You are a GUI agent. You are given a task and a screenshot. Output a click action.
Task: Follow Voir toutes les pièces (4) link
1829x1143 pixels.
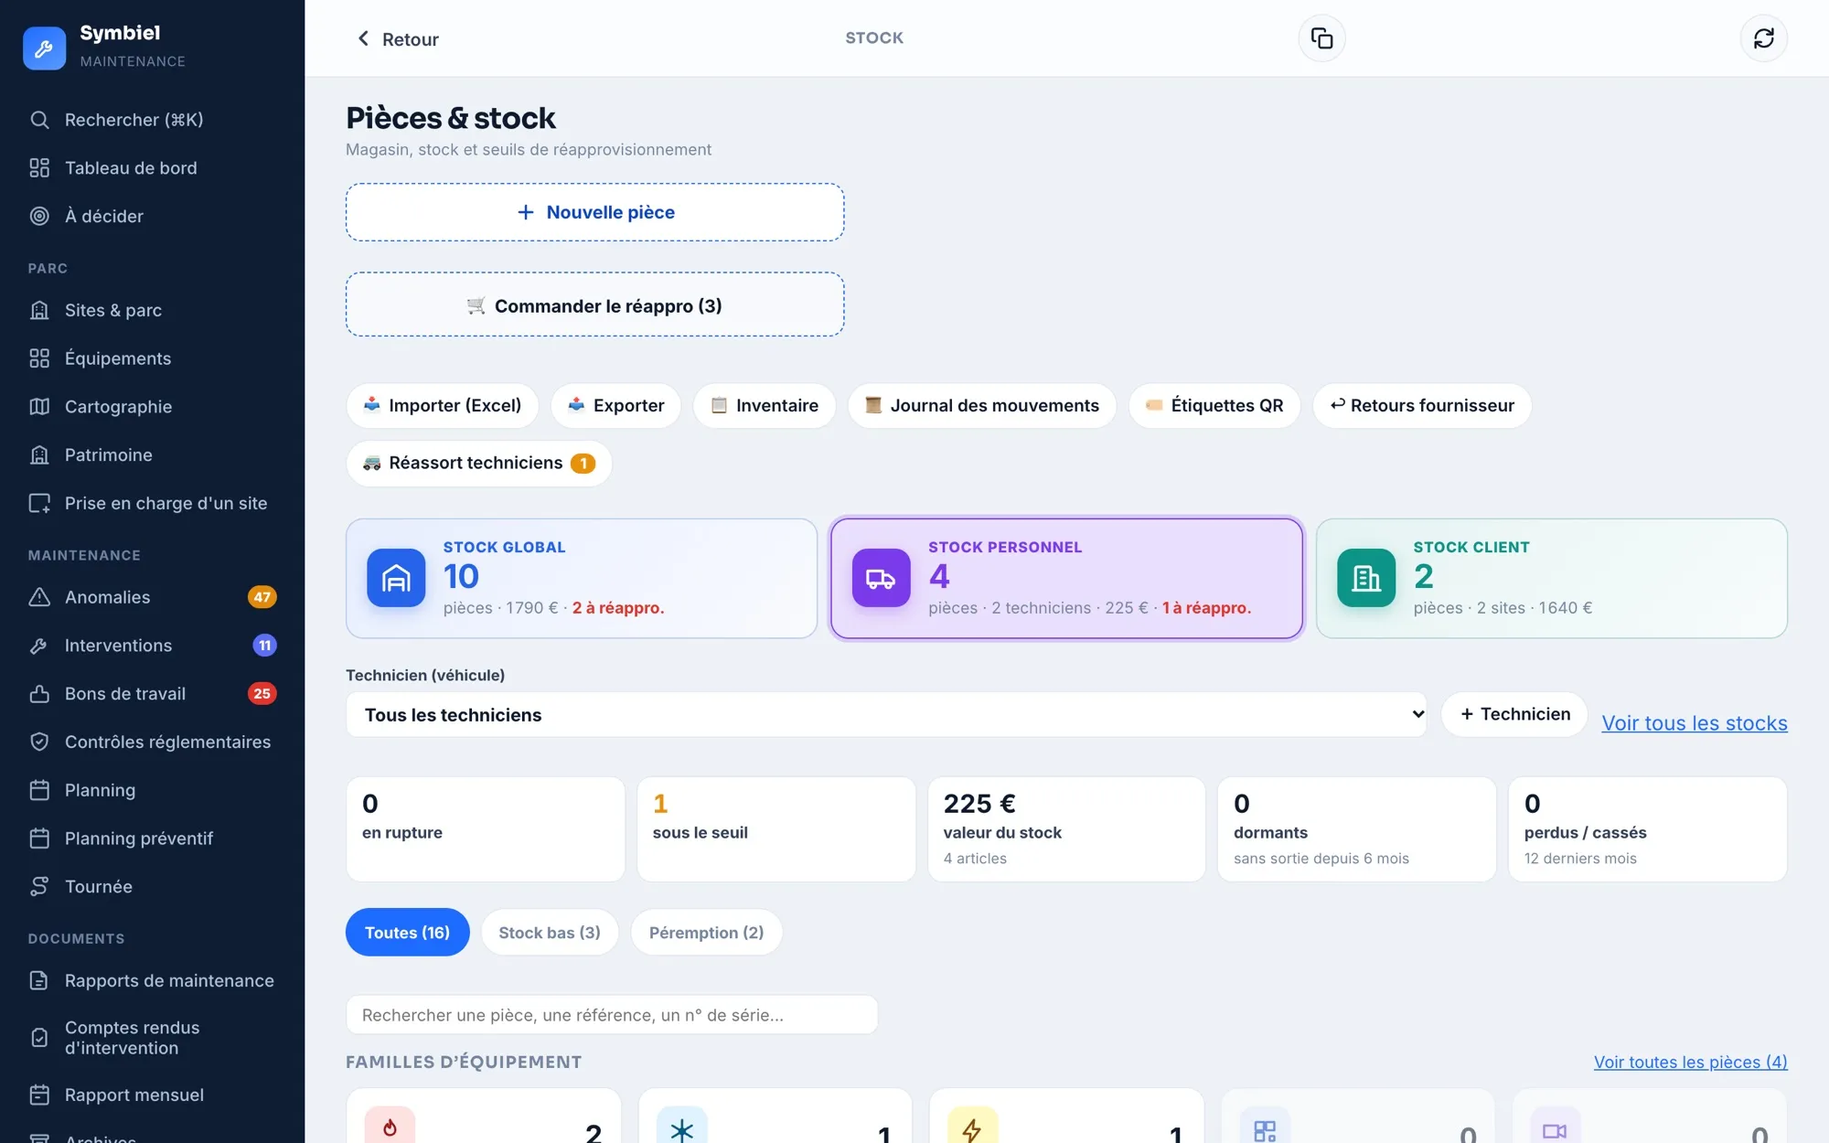1690,1063
